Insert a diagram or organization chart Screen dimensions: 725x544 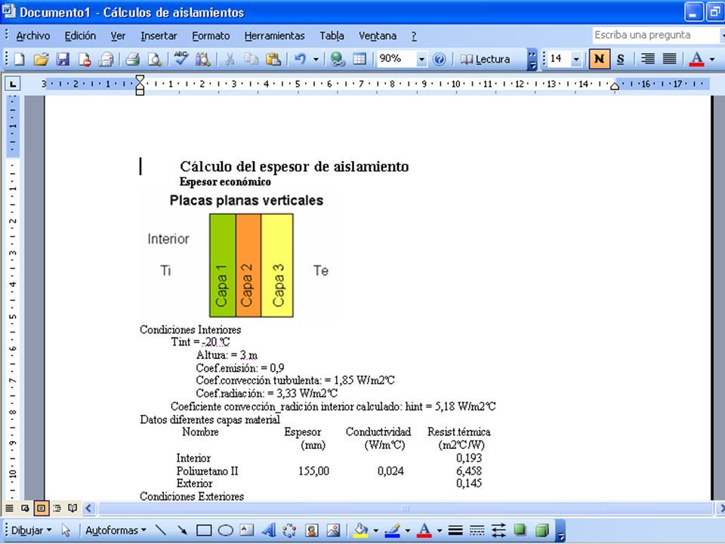coord(290,530)
